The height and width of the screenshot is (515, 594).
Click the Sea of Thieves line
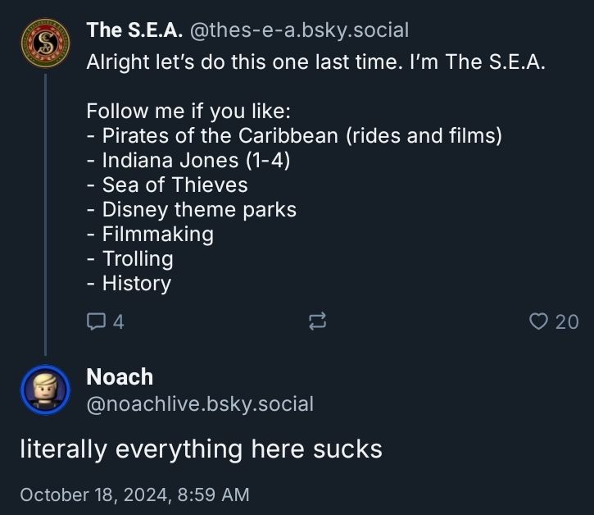tap(167, 185)
